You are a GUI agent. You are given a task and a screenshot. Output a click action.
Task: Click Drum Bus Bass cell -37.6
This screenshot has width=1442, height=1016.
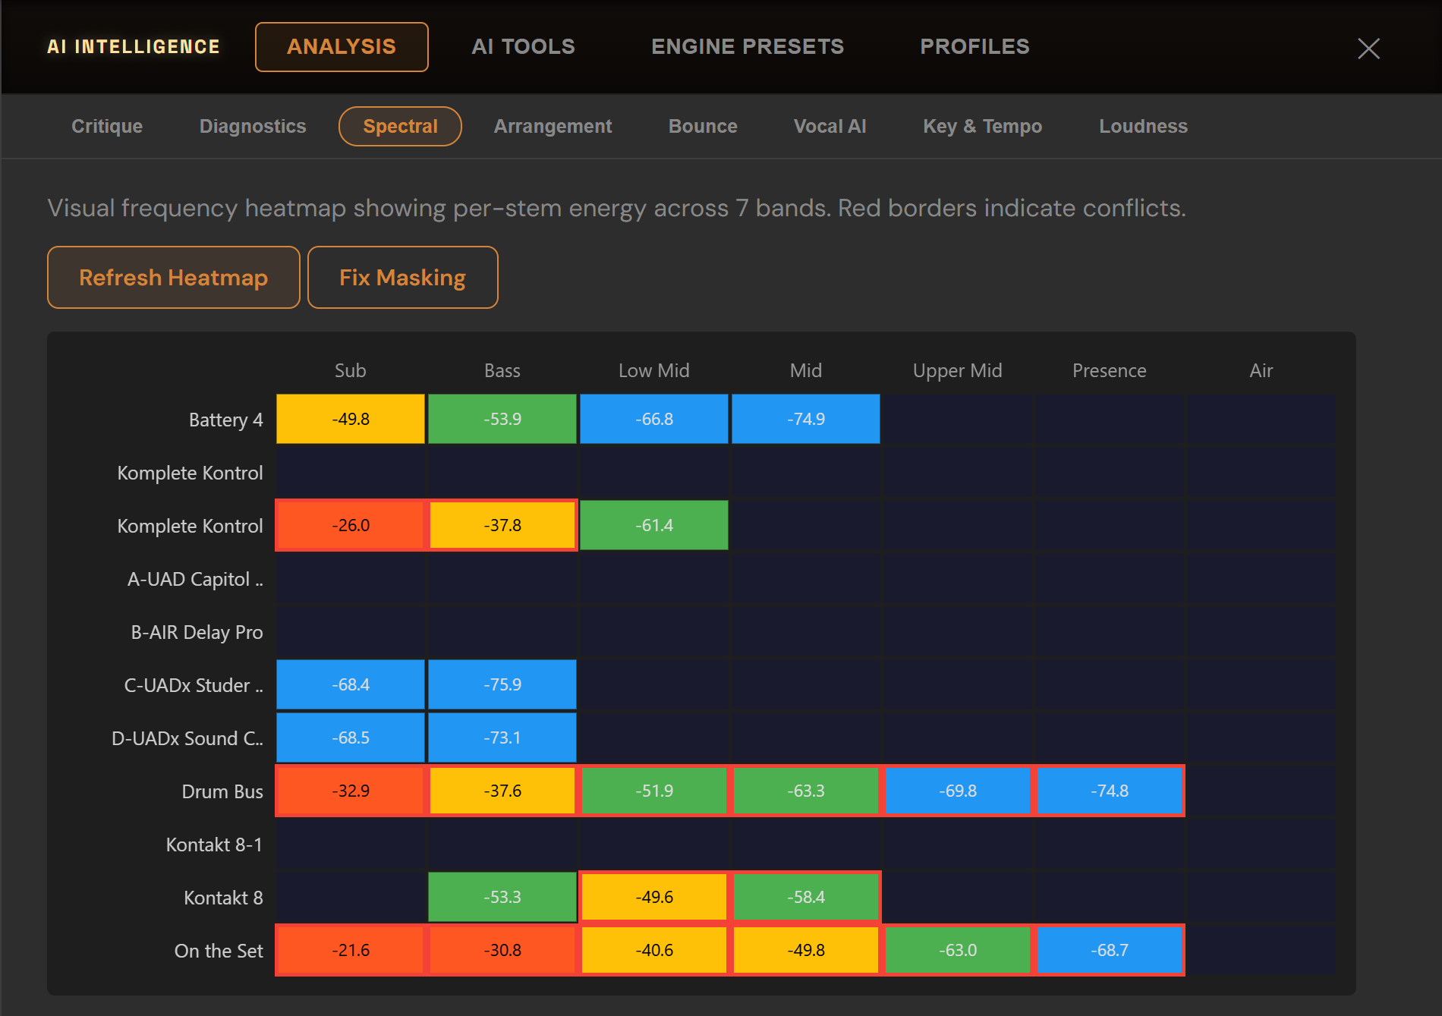point(502,791)
